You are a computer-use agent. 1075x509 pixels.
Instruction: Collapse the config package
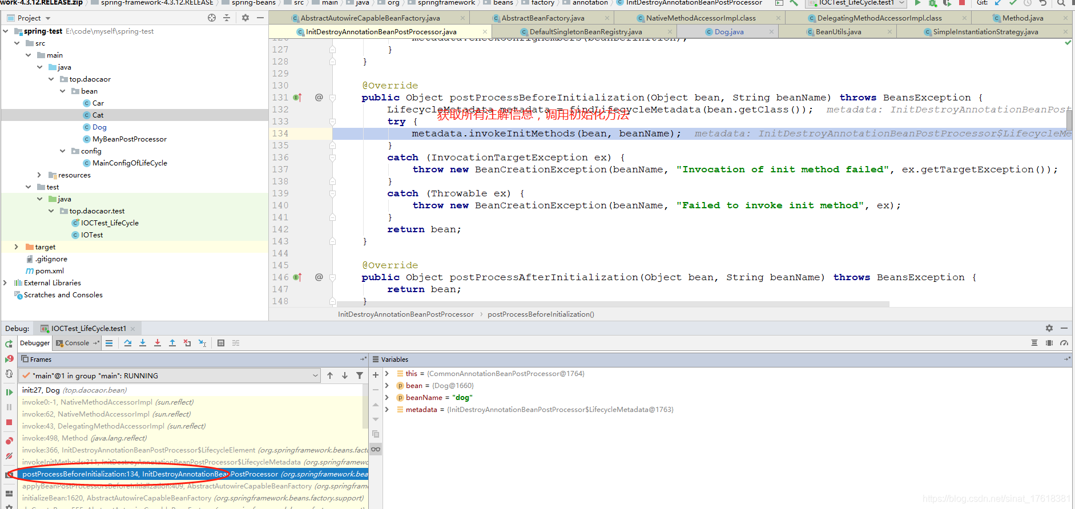(63, 151)
